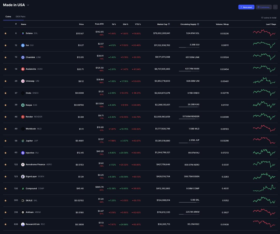Click the SKALE circulating supply progress bar
This screenshot has height=234, width=280.
click(189, 202)
